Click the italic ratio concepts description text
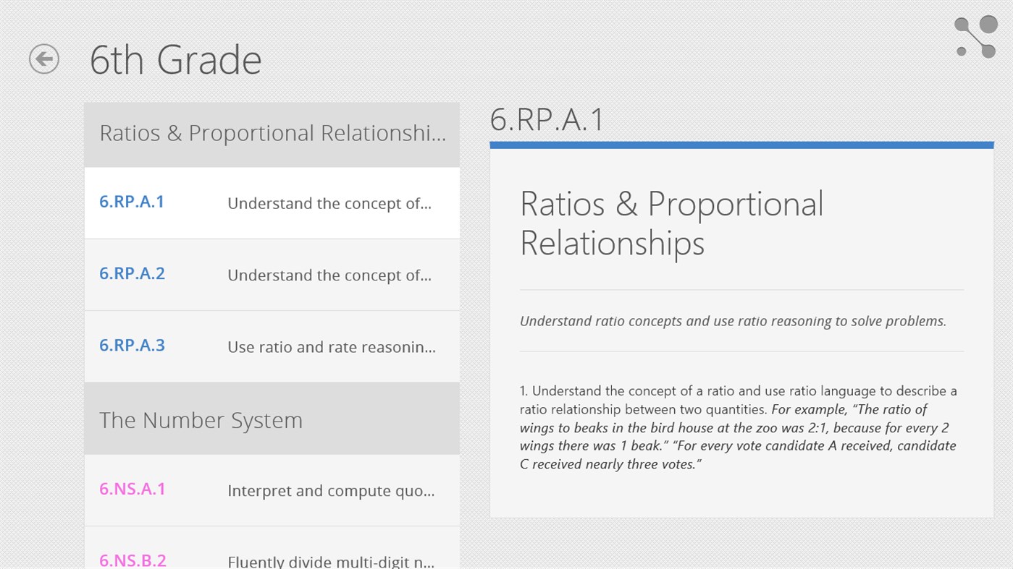The width and height of the screenshot is (1013, 569). pyautogui.click(x=732, y=320)
